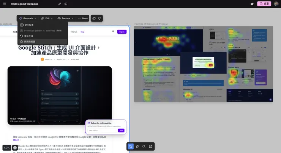
Task: Click the theme toggle icon beside 分享
Action: pos(252,4)
